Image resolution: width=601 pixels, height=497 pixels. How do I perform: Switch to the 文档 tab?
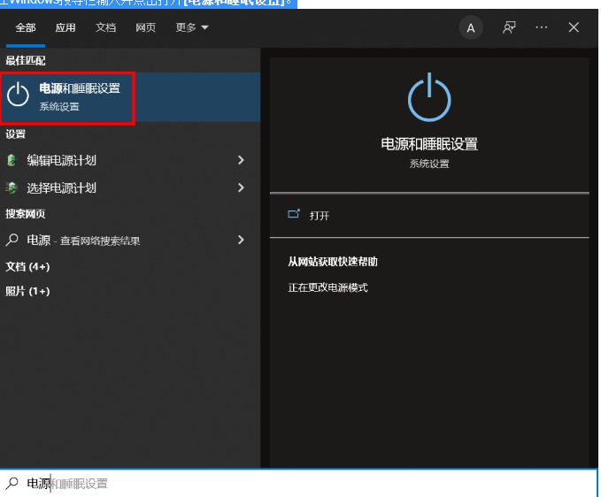coord(106,27)
